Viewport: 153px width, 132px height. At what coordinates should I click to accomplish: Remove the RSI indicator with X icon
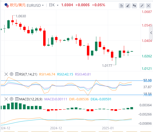(x=6, y=74)
